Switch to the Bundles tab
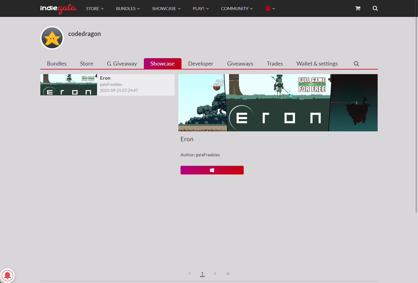The height and width of the screenshot is (283, 418). [x=57, y=64]
